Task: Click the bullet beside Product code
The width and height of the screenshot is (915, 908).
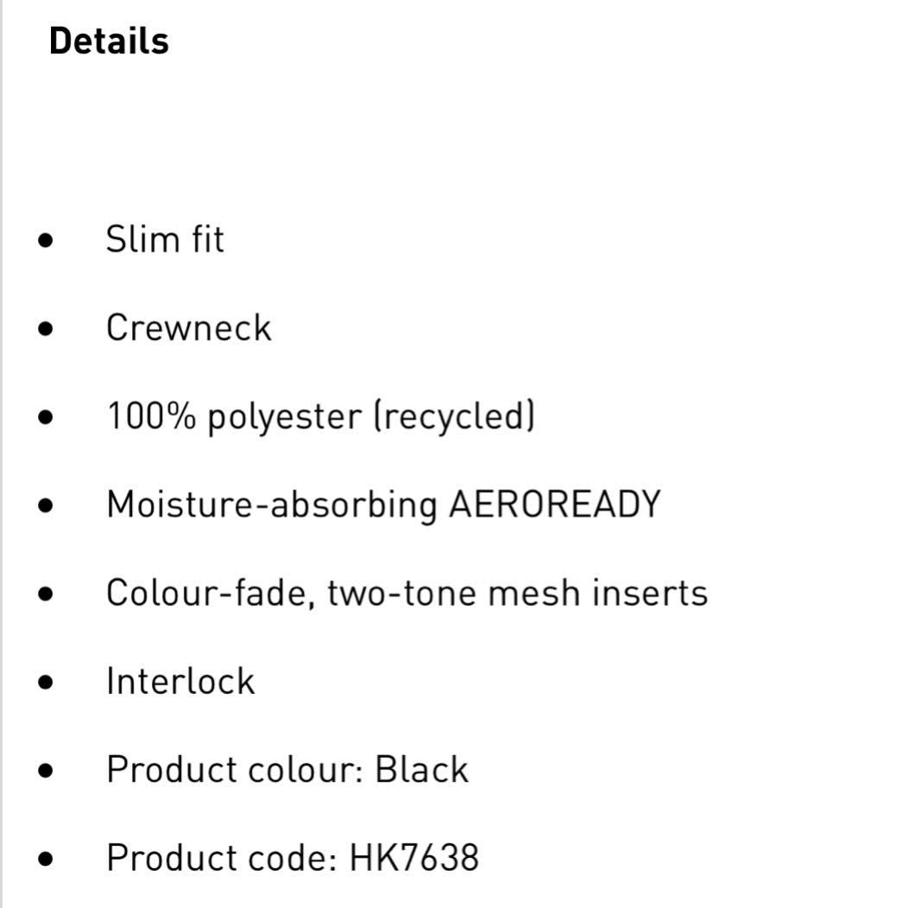Action: tap(46, 859)
